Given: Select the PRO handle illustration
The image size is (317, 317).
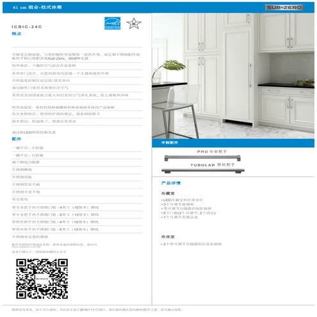Looking at the screenshot, I should 202,158.
